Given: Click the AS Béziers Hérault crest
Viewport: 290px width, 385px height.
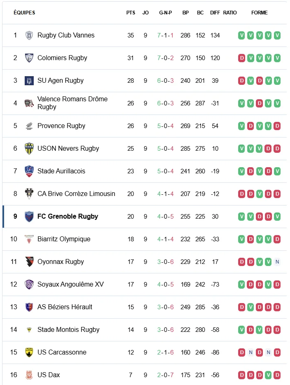Looking at the screenshot, I should click(x=29, y=307).
